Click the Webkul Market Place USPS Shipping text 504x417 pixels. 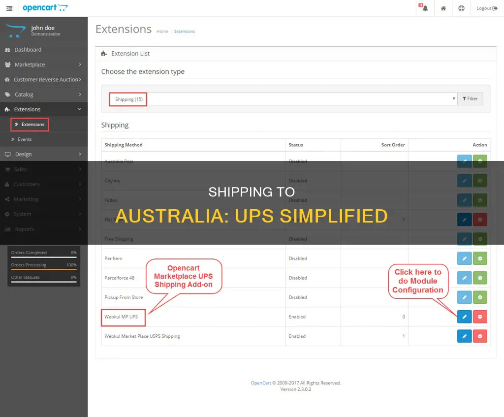coord(142,336)
